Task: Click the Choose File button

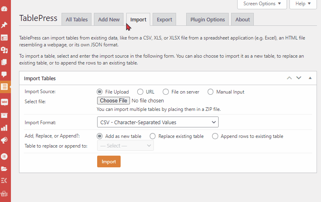Action: pos(113,101)
